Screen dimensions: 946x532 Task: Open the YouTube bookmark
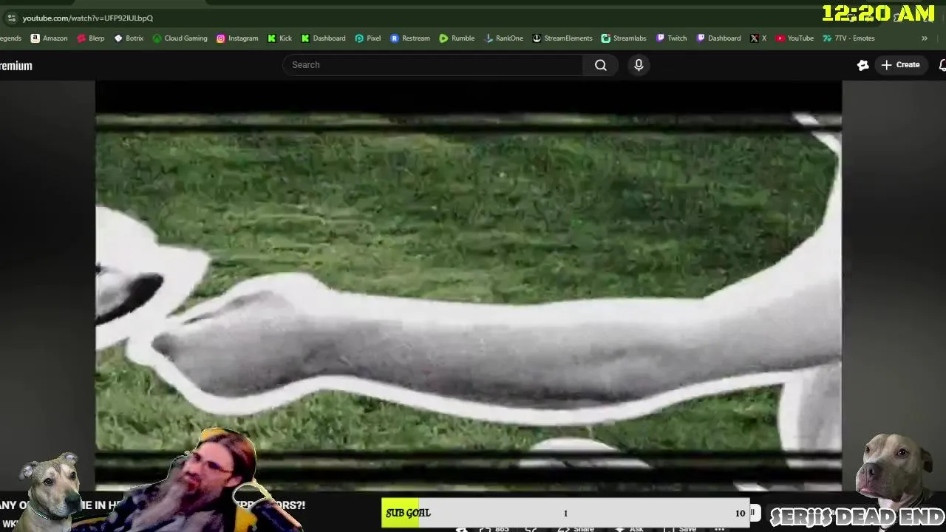[794, 38]
